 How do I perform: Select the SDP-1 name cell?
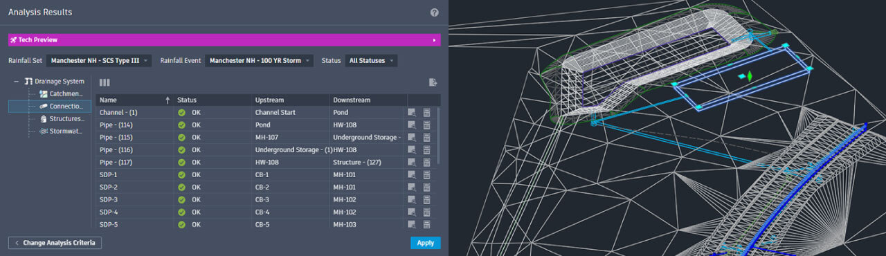(134, 174)
